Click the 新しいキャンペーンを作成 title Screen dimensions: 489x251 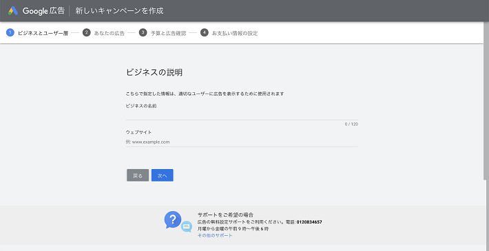point(119,11)
